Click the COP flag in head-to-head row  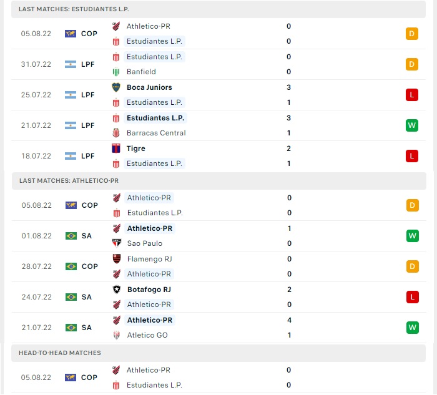tap(71, 378)
